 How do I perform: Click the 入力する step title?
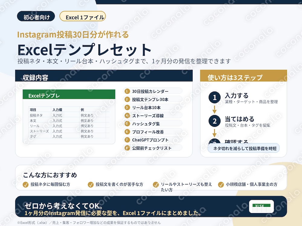pos(236,95)
